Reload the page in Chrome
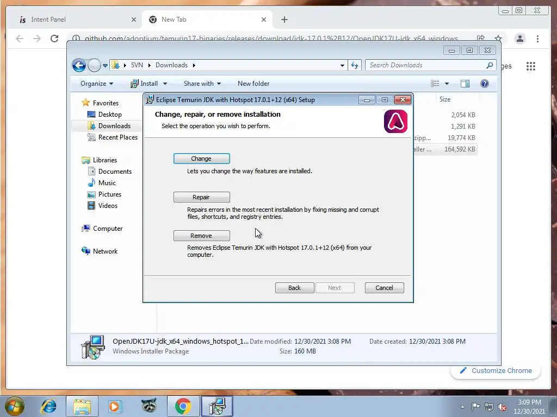 coord(54,39)
